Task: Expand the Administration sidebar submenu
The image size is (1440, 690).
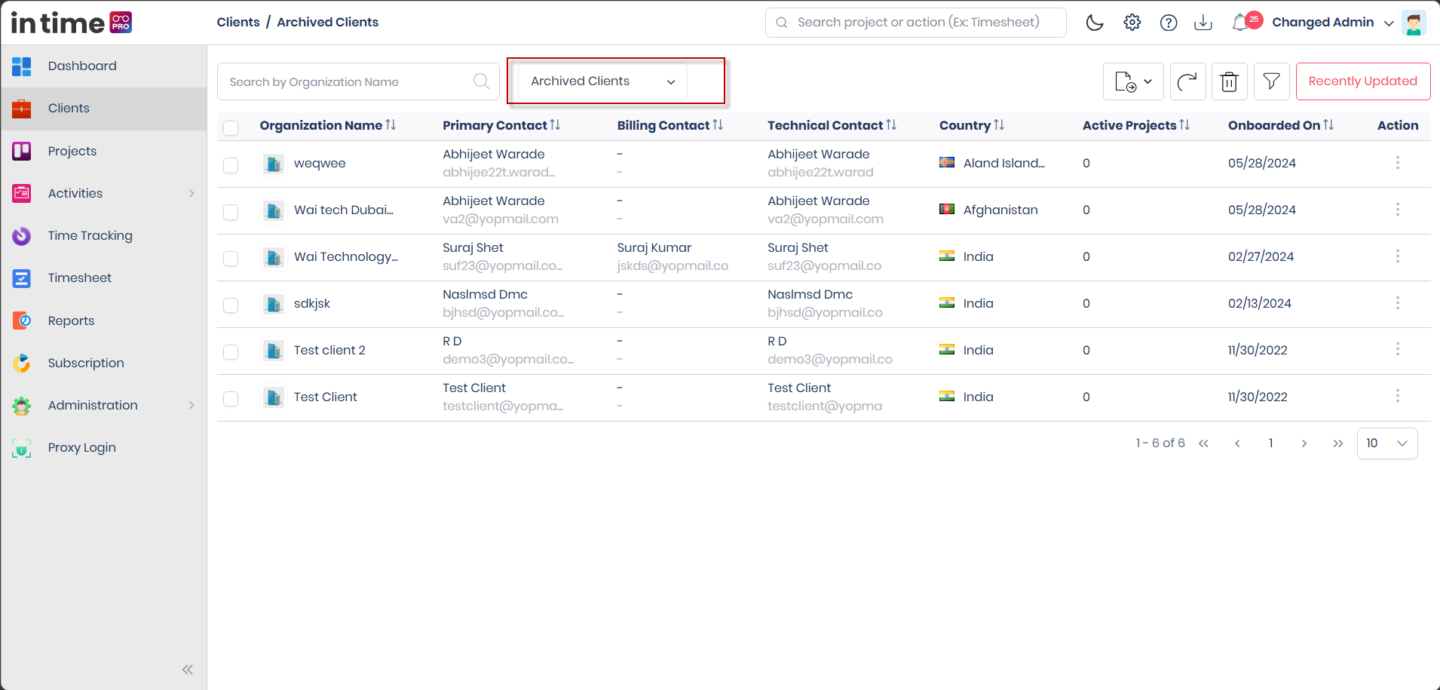Action: coord(191,405)
